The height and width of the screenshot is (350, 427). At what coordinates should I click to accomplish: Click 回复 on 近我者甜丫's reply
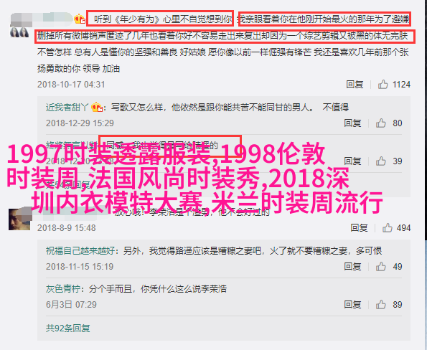[x=352, y=123]
